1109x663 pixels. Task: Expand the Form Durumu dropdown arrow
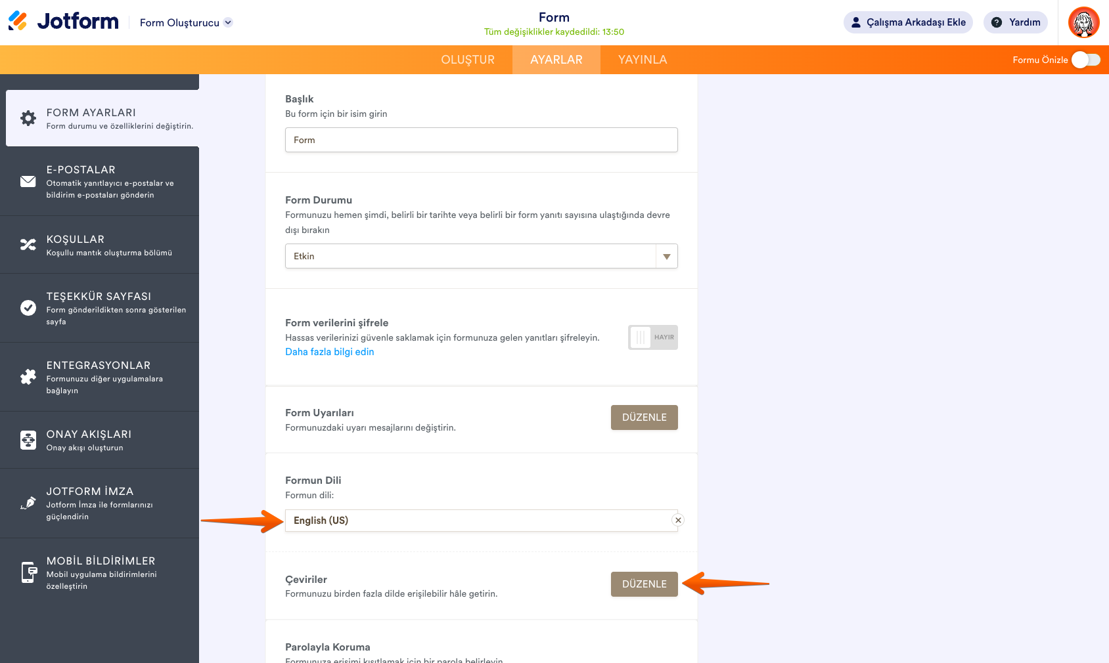[x=666, y=257]
